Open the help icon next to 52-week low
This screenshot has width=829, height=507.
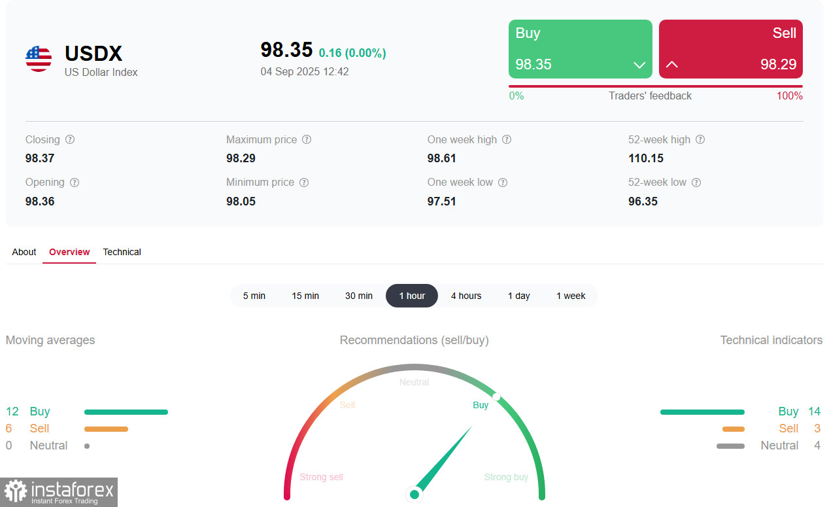point(696,183)
